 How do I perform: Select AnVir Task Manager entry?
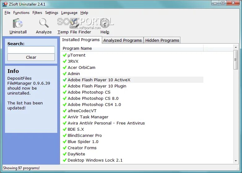click(88, 117)
